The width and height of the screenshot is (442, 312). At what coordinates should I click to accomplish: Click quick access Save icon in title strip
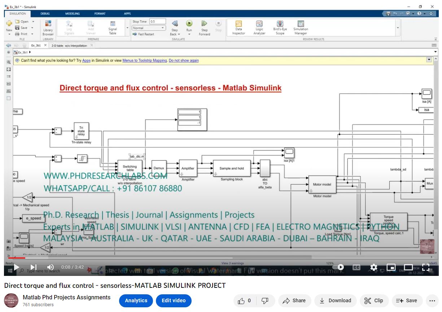[x=388, y=13]
